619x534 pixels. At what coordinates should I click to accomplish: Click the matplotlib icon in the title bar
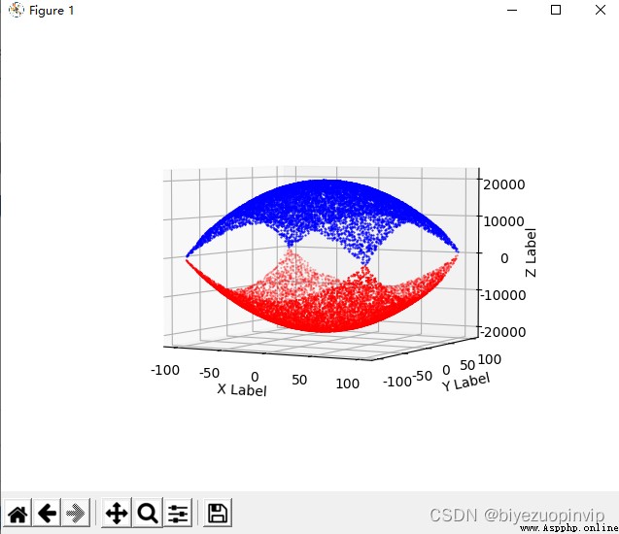click(17, 10)
